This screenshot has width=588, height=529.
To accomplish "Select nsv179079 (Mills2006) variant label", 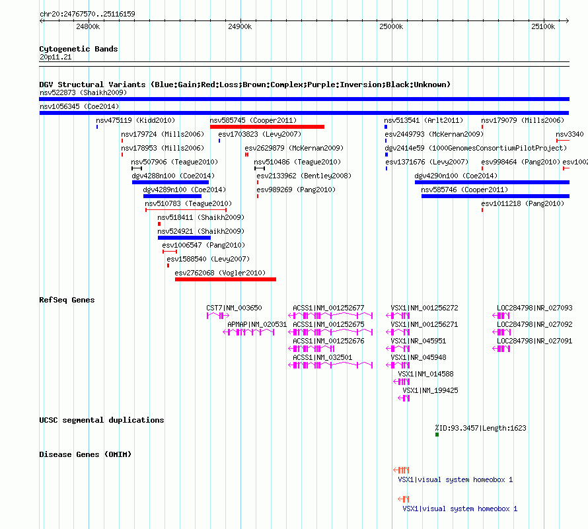I will click(523, 120).
